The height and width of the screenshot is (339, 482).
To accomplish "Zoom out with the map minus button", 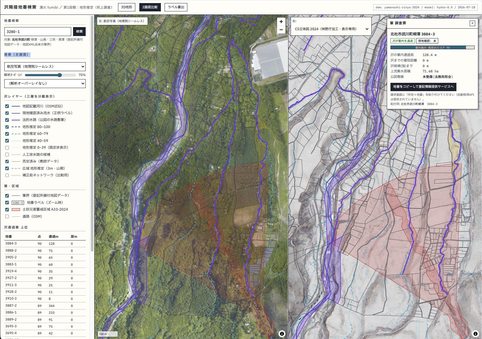I will click(281, 30).
